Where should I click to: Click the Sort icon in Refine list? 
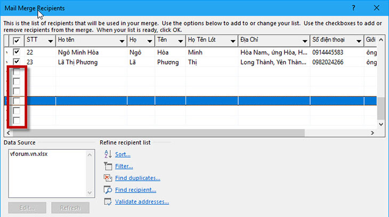[x=107, y=155]
